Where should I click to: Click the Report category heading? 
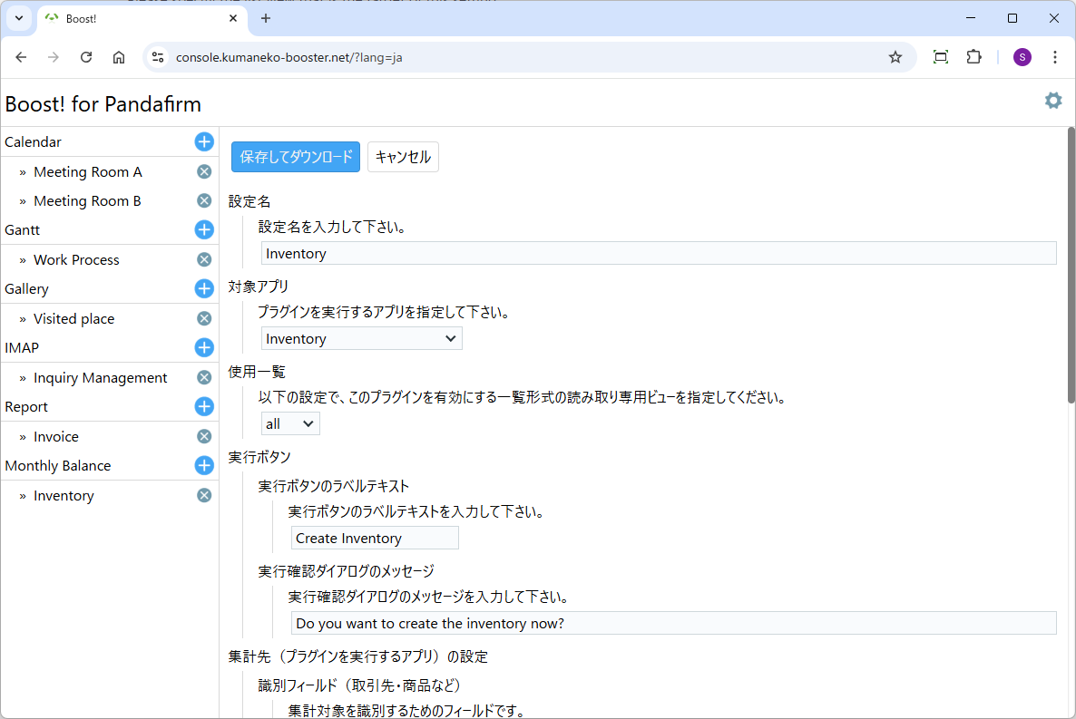pos(26,407)
